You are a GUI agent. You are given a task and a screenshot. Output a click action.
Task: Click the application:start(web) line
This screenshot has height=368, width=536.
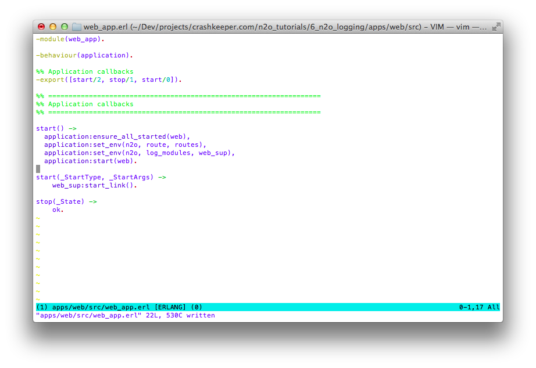tap(90, 161)
